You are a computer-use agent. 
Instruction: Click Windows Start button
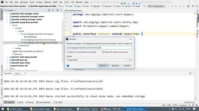pos(2,109)
